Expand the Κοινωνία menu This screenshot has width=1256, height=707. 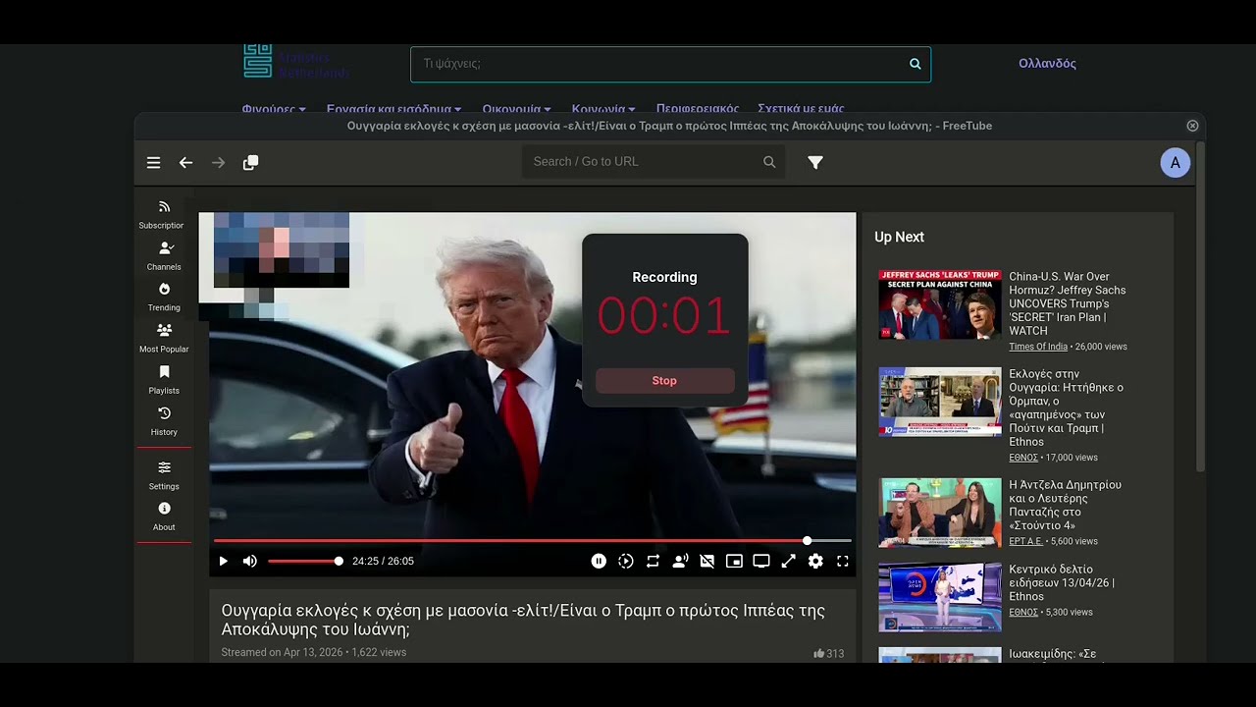(603, 109)
